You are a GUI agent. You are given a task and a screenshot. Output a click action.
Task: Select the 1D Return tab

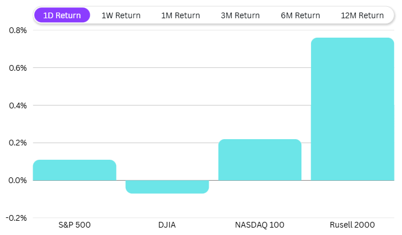click(x=62, y=15)
